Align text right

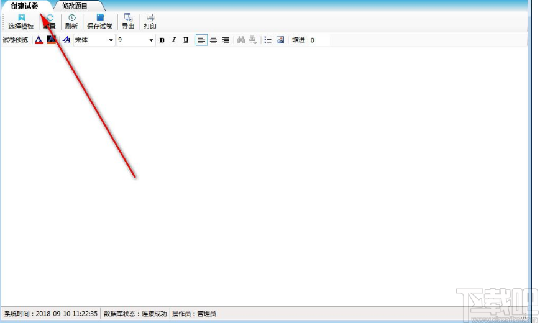[226, 40]
